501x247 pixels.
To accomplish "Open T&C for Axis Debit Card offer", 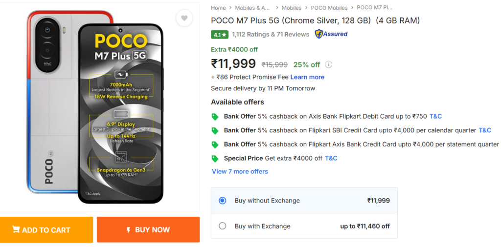I will (x=435, y=116).
